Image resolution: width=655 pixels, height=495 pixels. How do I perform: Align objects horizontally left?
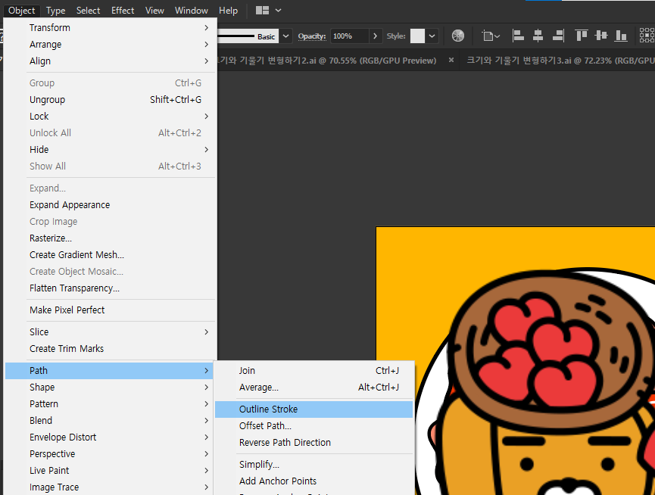(518, 36)
